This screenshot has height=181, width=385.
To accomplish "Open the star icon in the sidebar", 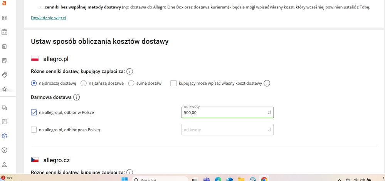I will point(5,89).
